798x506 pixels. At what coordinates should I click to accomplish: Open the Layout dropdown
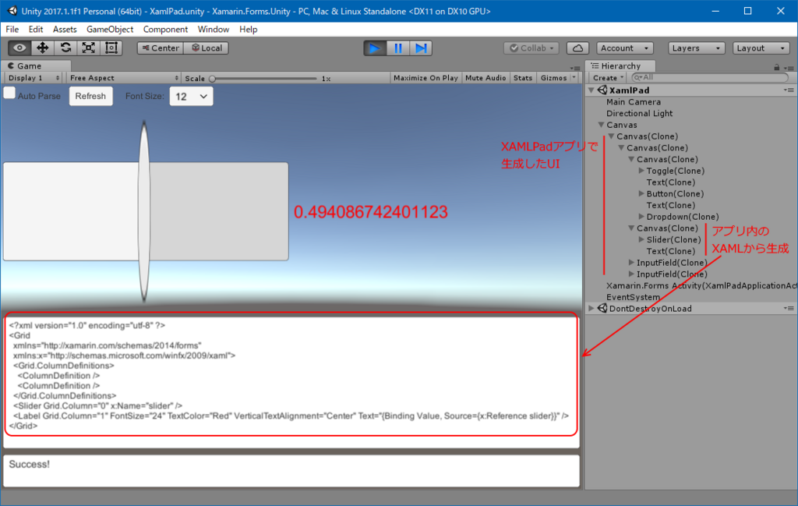[x=761, y=48]
